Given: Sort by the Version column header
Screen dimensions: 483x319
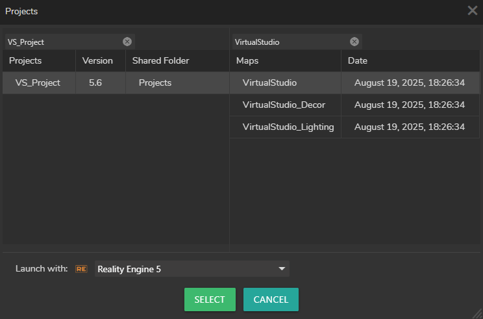Looking at the screenshot, I should [97, 60].
